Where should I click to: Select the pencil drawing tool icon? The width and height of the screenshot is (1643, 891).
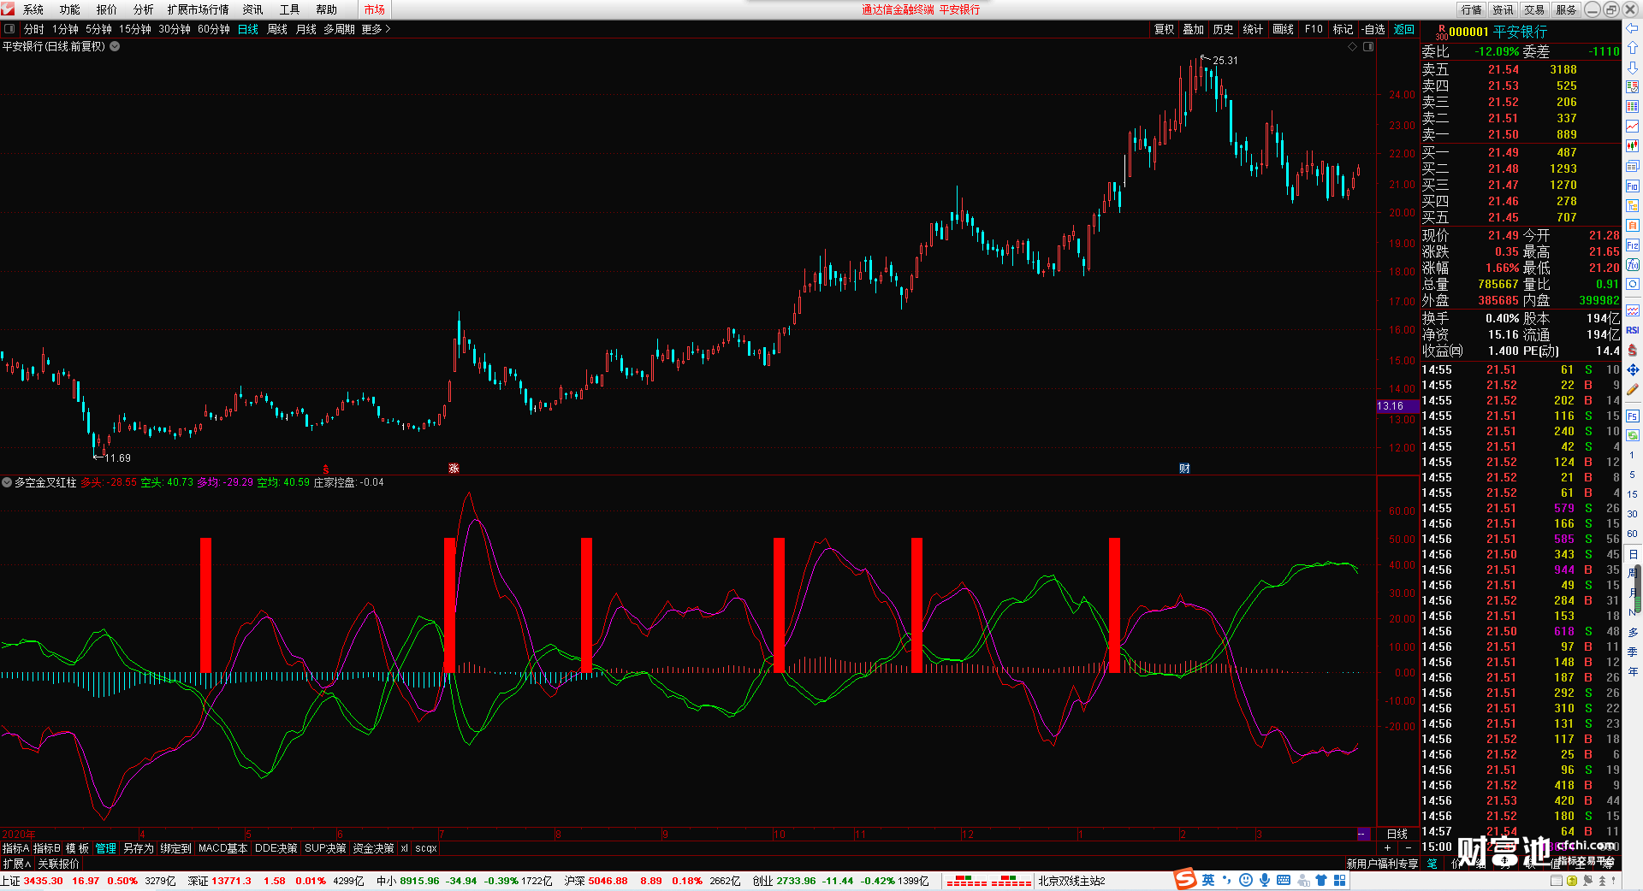coord(1632,390)
